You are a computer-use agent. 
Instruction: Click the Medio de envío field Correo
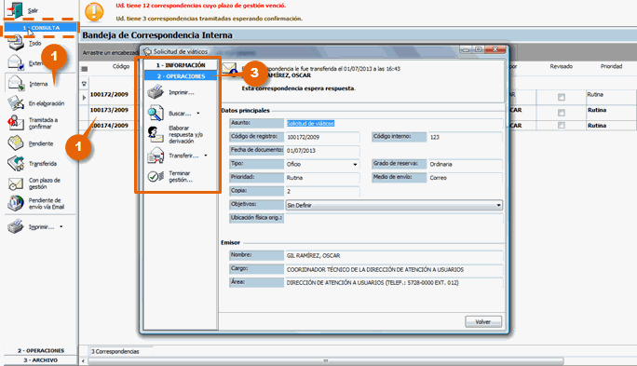pyautogui.click(x=466, y=178)
